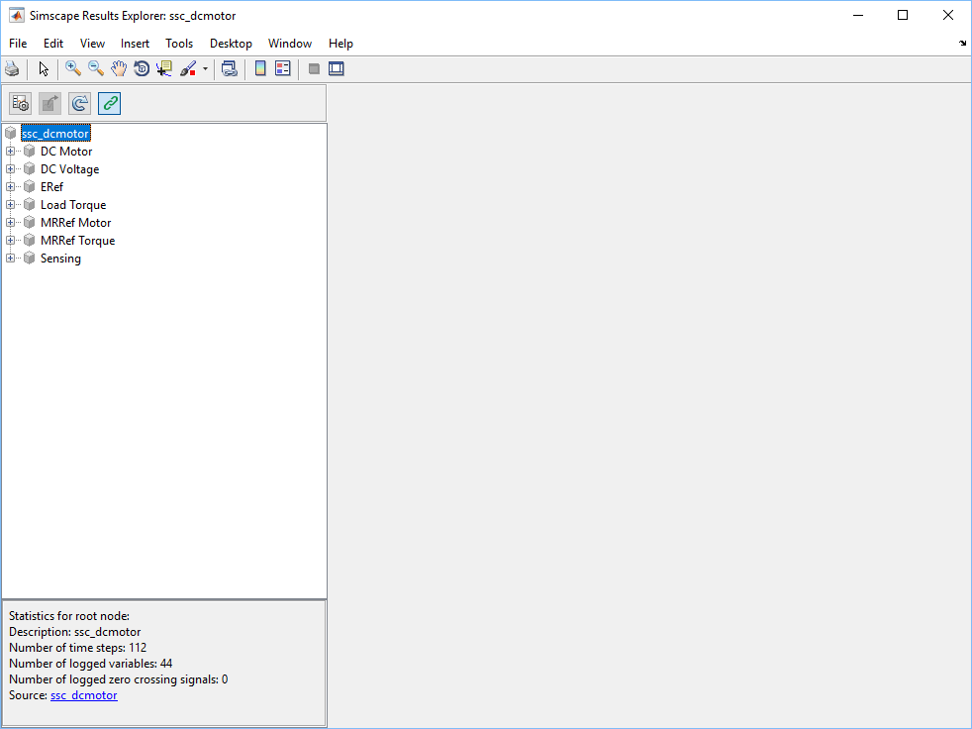Click the extract plot to figure button
972x729 pixels.
tap(50, 103)
